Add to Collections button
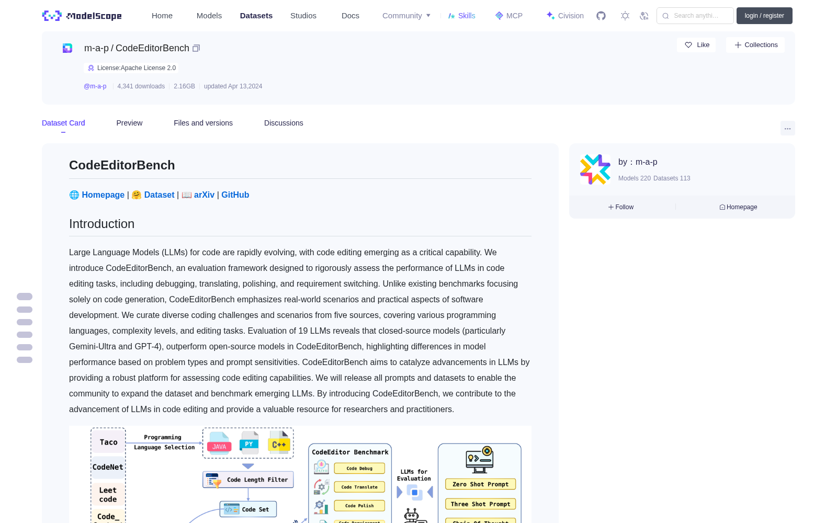The image size is (837, 523). (755, 45)
